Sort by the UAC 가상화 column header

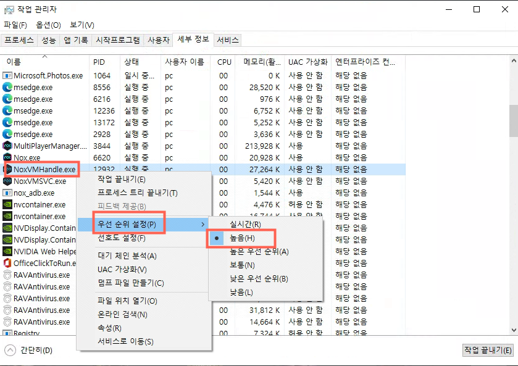click(x=307, y=62)
